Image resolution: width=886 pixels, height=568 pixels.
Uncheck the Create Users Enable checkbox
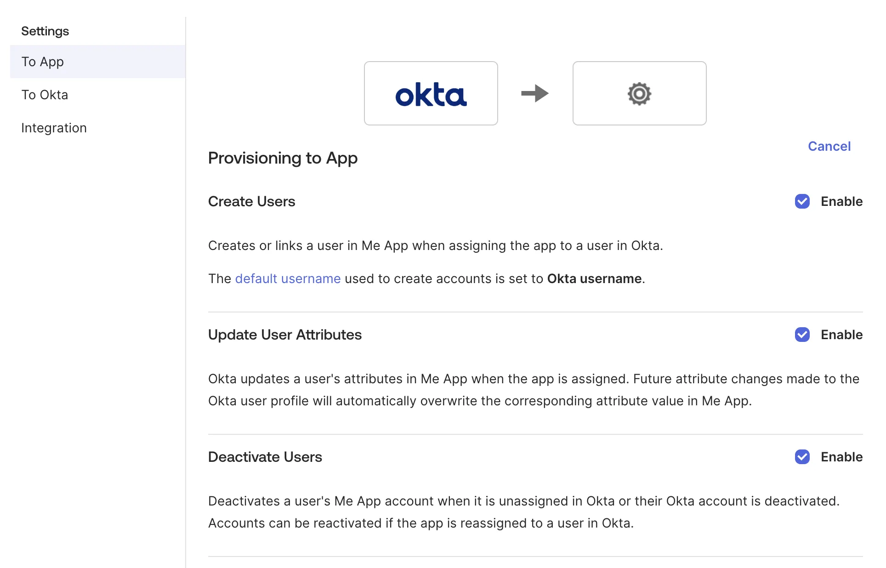point(802,201)
